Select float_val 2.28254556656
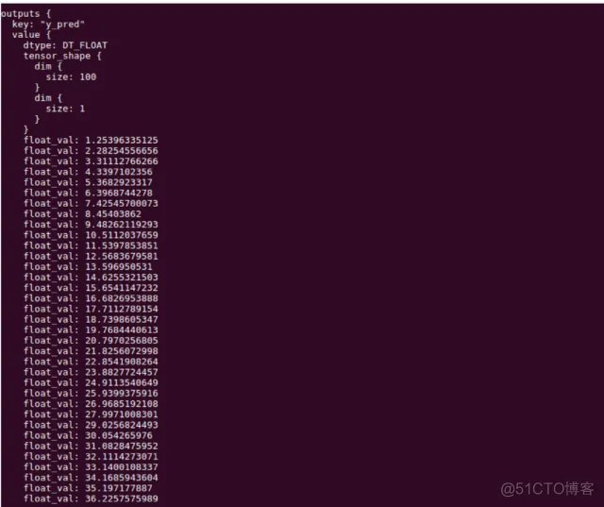 click(91, 151)
